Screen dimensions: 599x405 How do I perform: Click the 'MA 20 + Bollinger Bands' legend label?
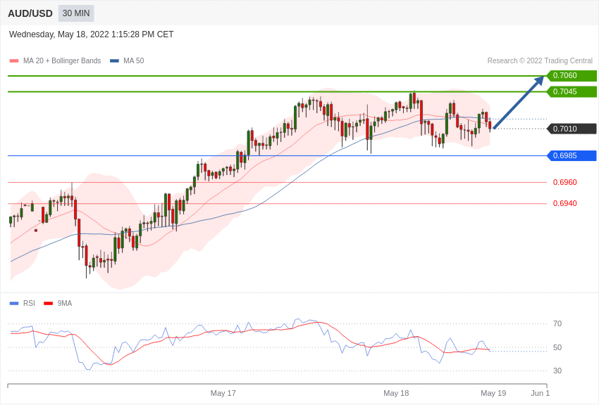coord(62,60)
